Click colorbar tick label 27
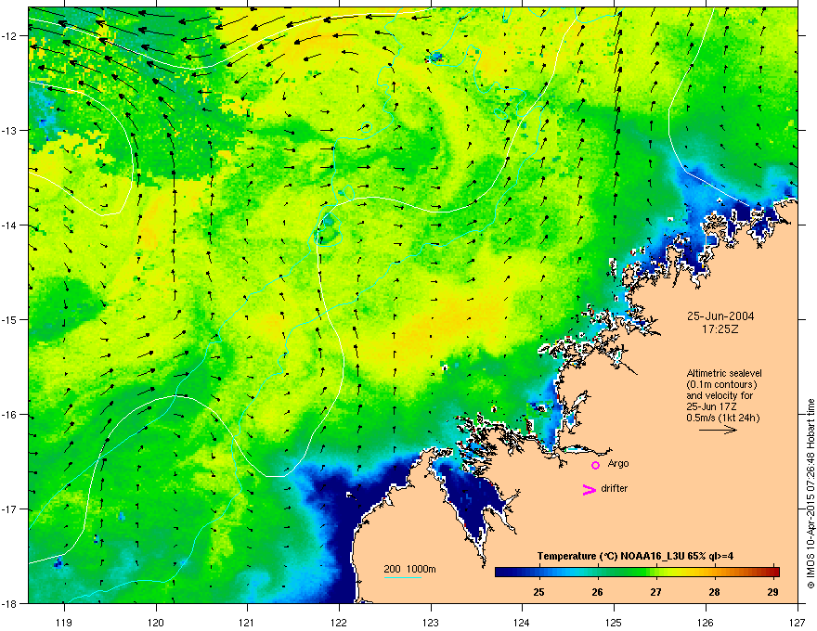This screenshot has width=817, height=631. 656,592
